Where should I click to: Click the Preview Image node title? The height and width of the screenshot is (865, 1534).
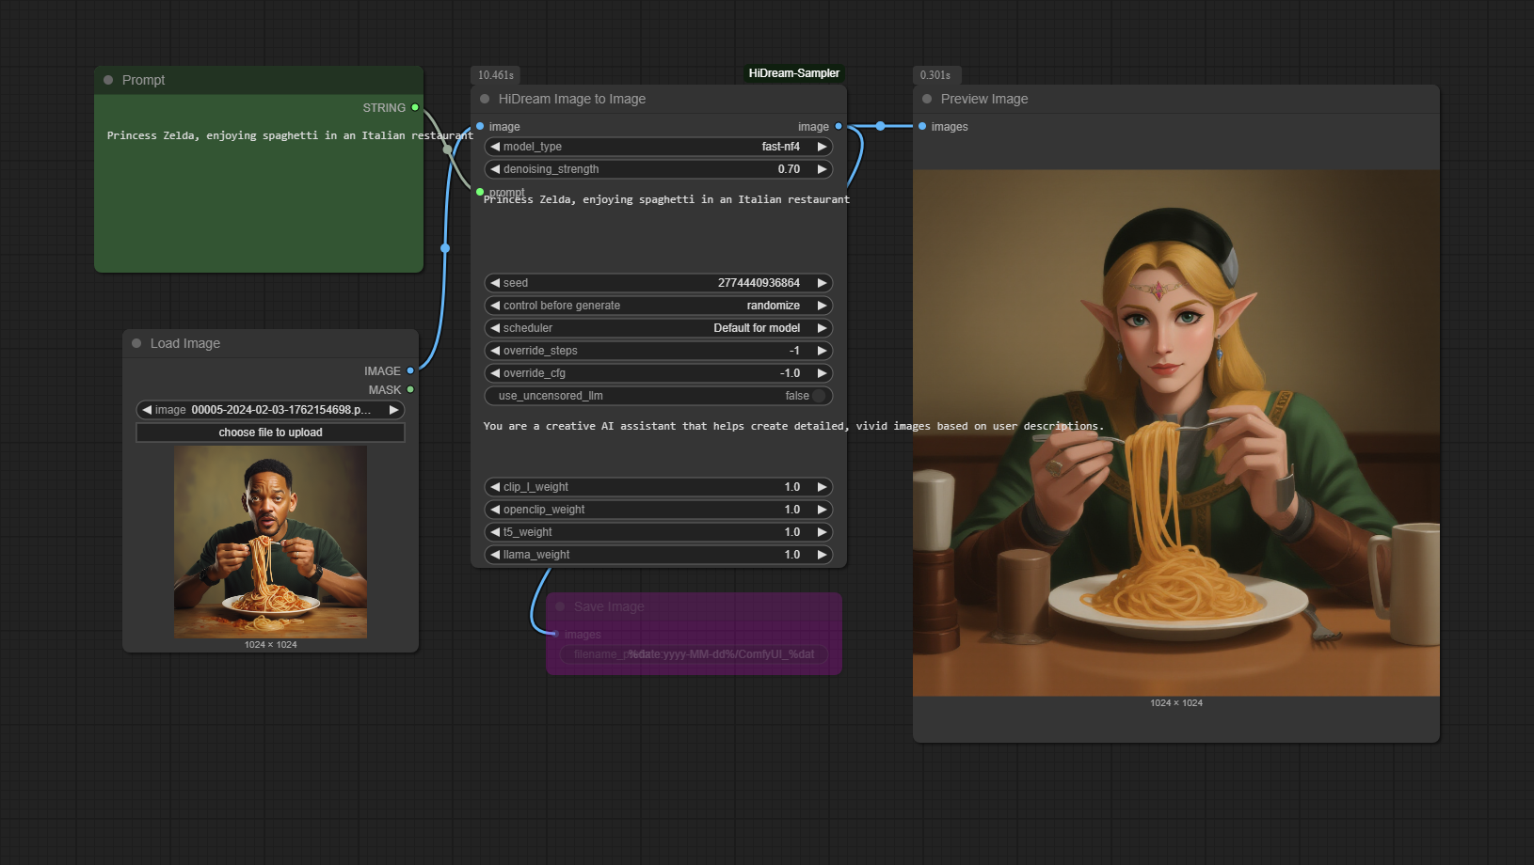point(984,99)
